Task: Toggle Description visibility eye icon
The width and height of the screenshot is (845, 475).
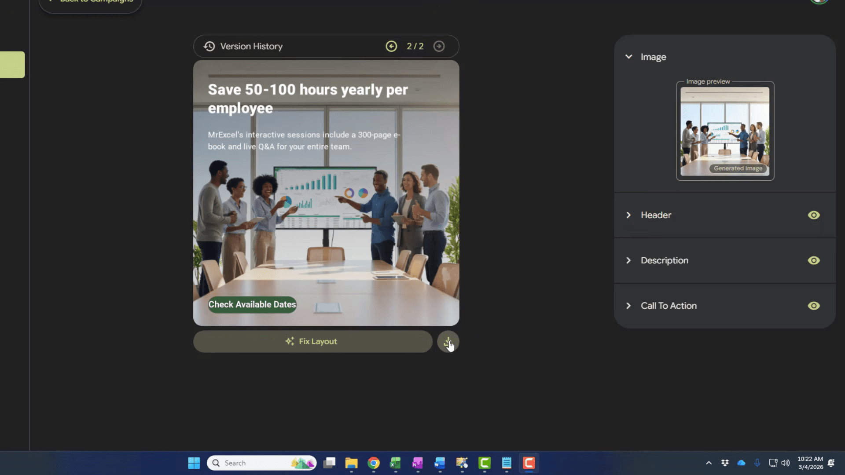Action: [814, 260]
